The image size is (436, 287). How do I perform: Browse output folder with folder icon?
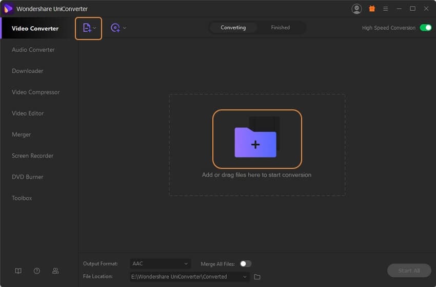[257, 277]
